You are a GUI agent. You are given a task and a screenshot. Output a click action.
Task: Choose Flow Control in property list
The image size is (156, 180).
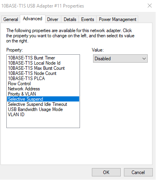pos(43,84)
